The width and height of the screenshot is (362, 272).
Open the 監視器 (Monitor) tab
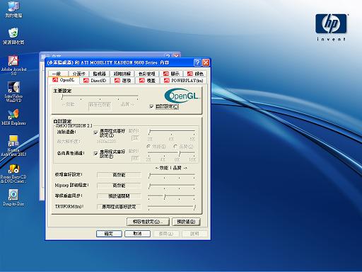click(100, 74)
